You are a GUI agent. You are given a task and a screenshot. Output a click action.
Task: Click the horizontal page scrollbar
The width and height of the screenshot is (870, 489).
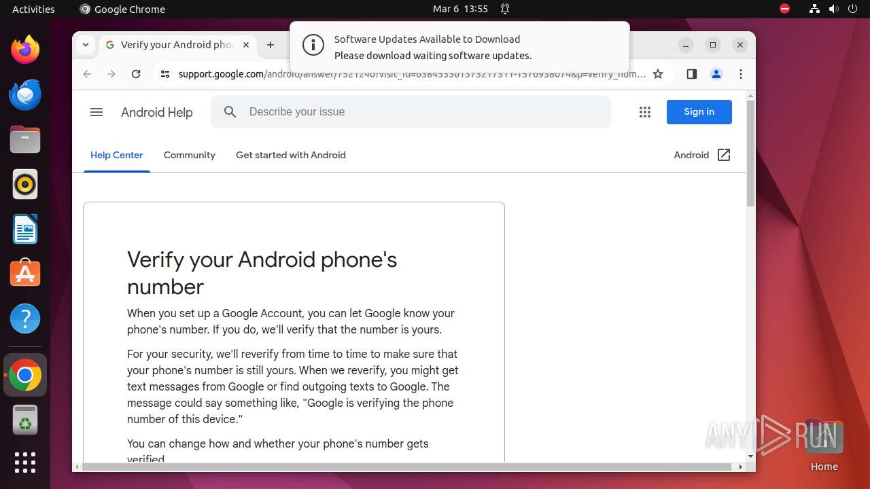(406, 467)
